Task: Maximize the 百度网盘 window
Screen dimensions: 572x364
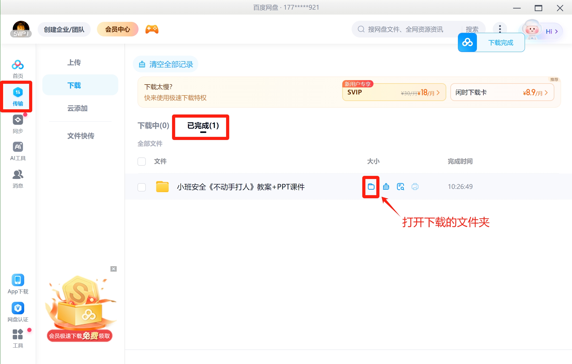Action: click(538, 8)
